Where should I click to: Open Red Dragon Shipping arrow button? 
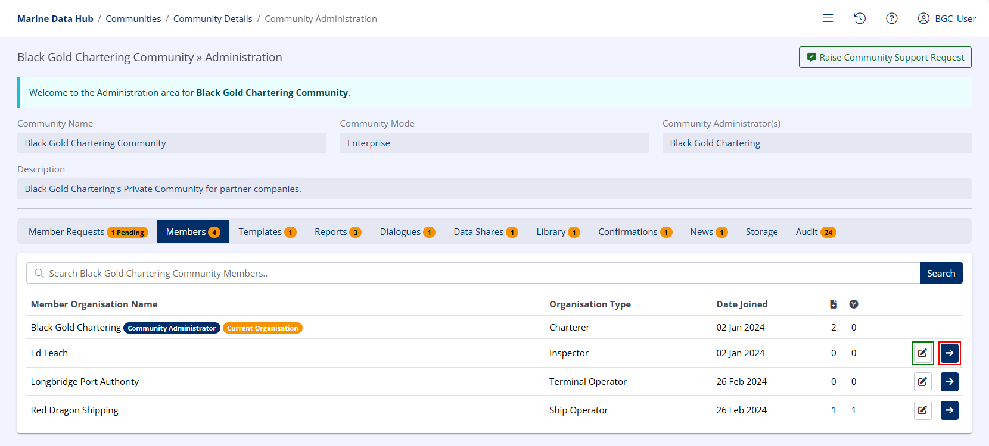(x=949, y=410)
